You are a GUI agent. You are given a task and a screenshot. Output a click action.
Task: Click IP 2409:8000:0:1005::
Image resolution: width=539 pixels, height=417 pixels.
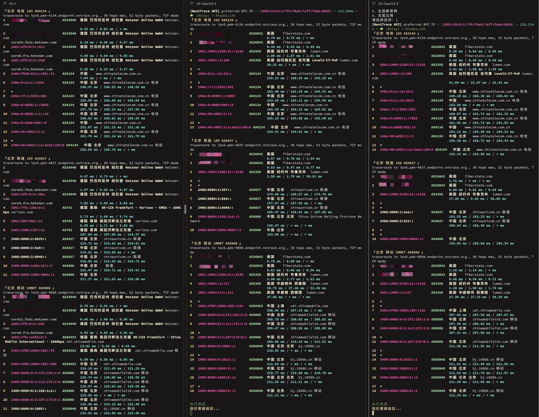point(29,409)
